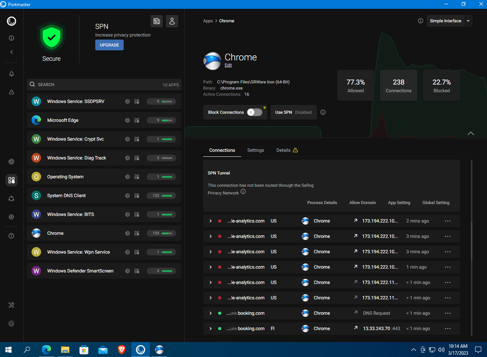Screen dimensions: 487x357
Task: Open the Mail app from taskbar
Action: (103, 350)
